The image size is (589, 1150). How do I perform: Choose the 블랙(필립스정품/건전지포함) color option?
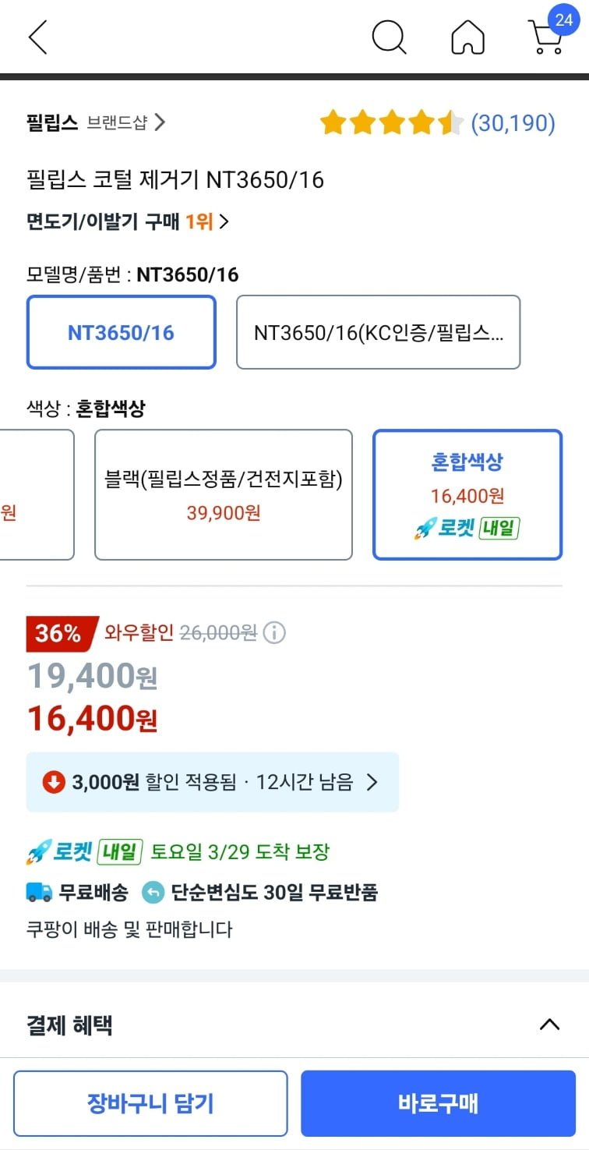pyautogui.click(x=224, y=494)
